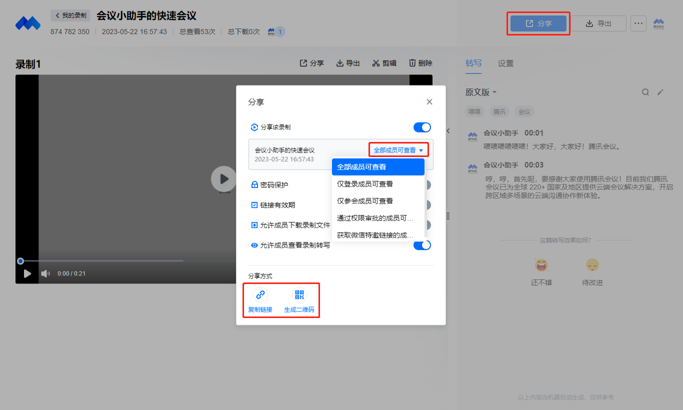Mute the video with the speaker icon
Screen dimensions: 683x410
[45, 273]
